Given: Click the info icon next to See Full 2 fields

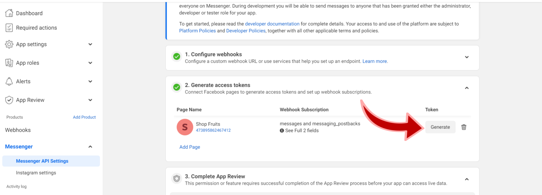Looking at the screenshot, I should pos(282,131).
